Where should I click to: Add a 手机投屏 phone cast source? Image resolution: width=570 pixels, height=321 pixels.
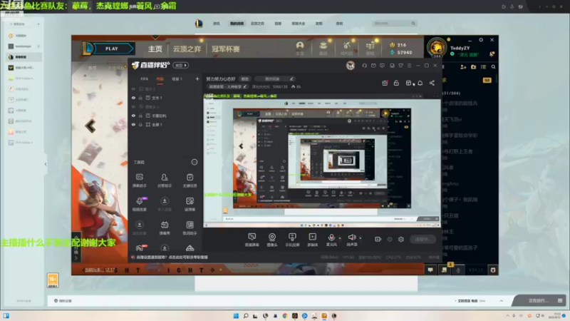tap(292, 240)
